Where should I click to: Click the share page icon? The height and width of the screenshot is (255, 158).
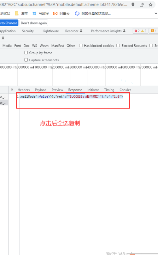tap(142, 4)
